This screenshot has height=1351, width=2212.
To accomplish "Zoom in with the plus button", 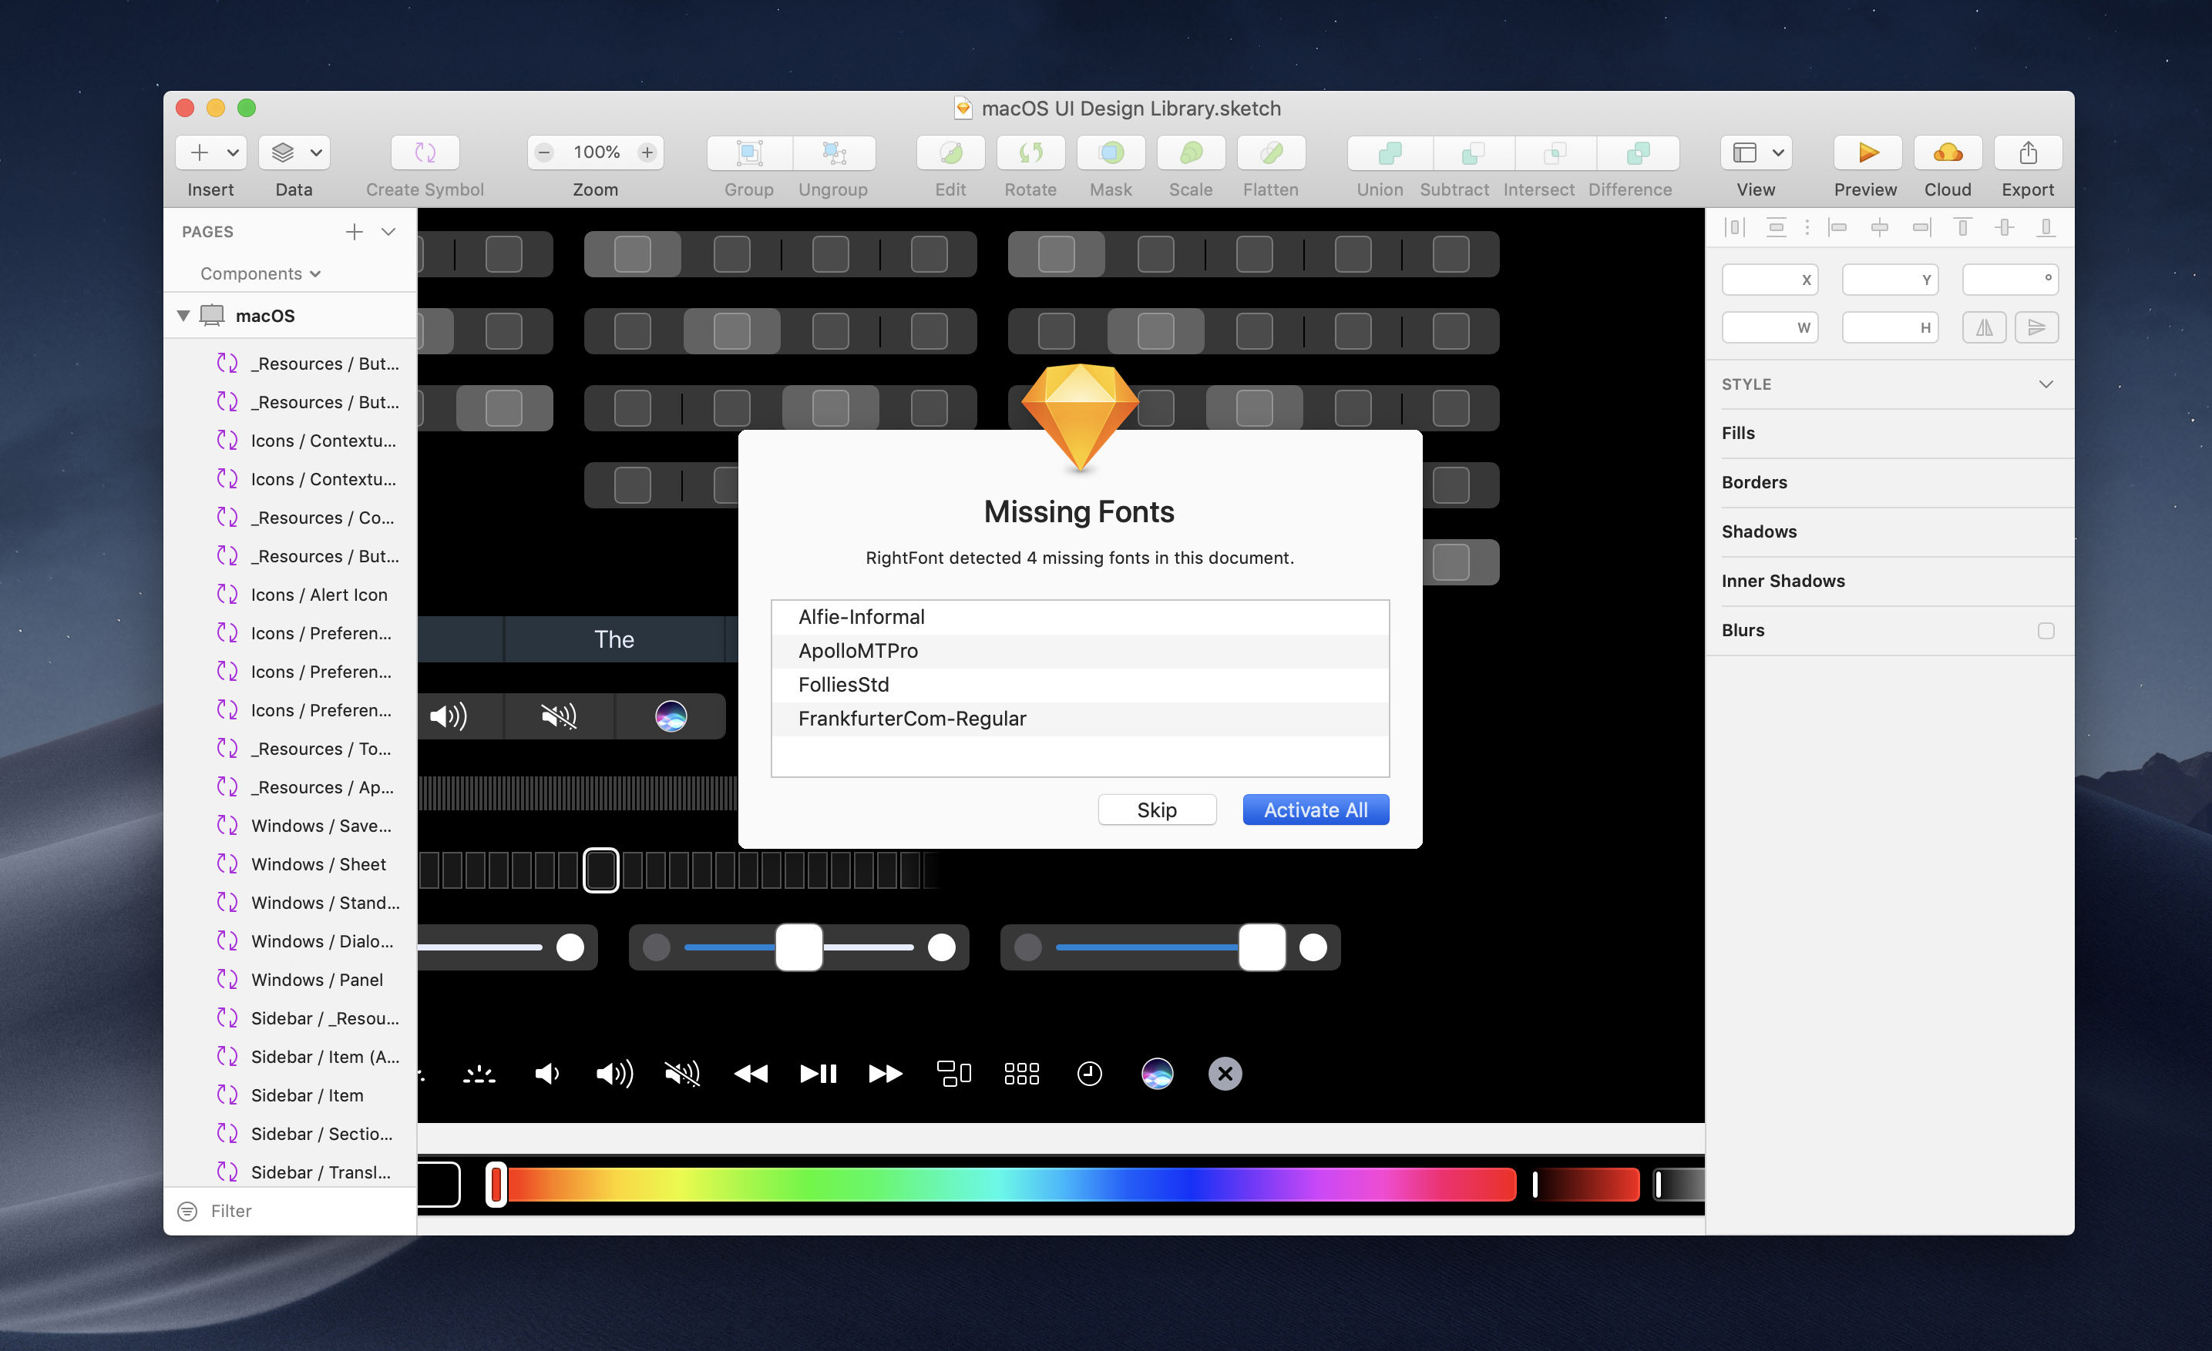I will [647, 153].
